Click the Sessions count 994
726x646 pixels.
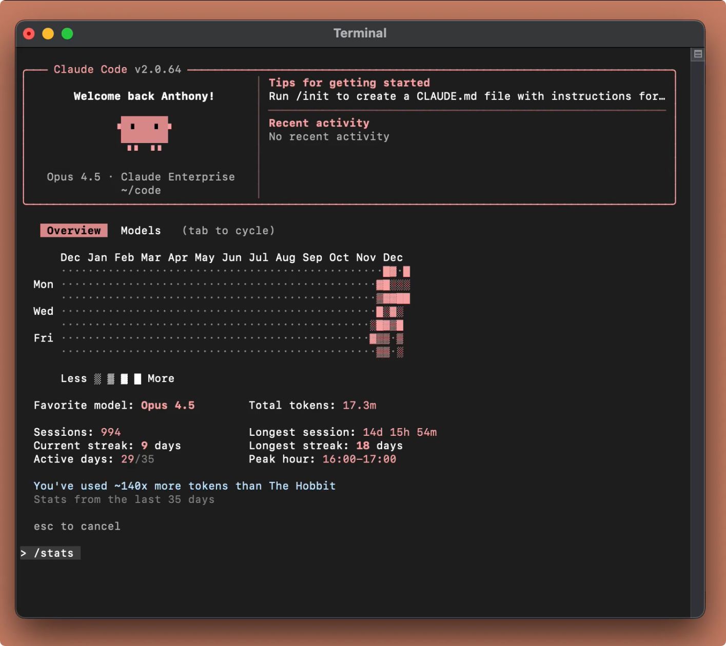point(111,432)
